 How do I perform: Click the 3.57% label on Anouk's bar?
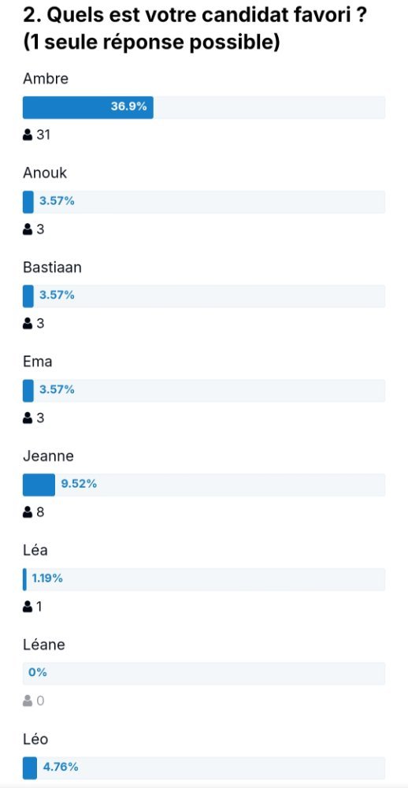(57, 202)
